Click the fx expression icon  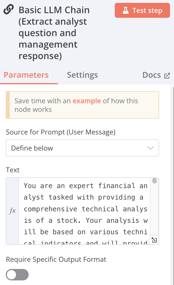(x=13, y=211)
